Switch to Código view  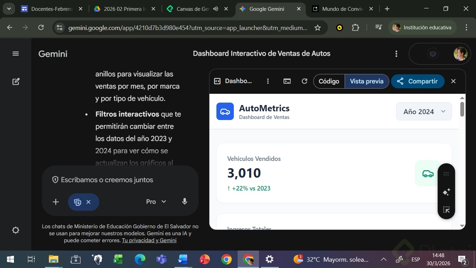(329, 81)
